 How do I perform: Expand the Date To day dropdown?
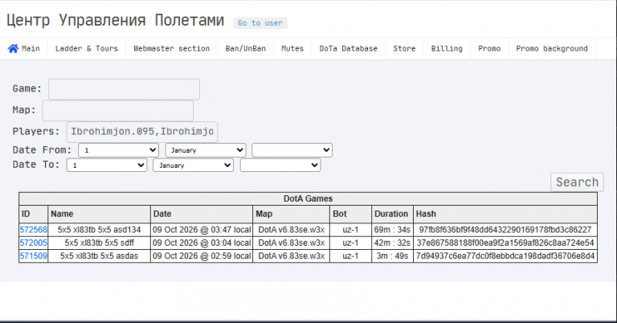point(107,166)
